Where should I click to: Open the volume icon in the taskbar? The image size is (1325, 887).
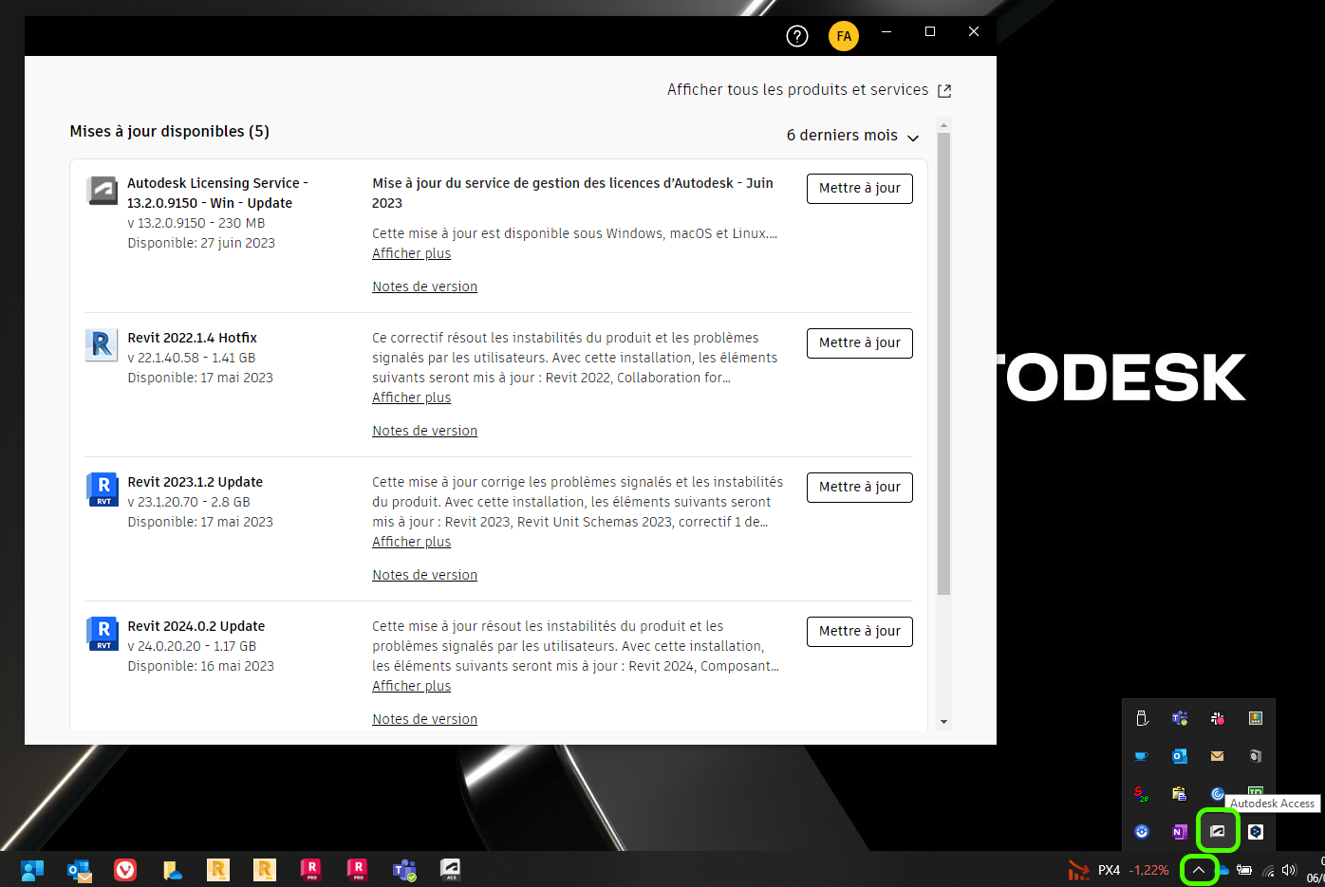click(1288, 870)
